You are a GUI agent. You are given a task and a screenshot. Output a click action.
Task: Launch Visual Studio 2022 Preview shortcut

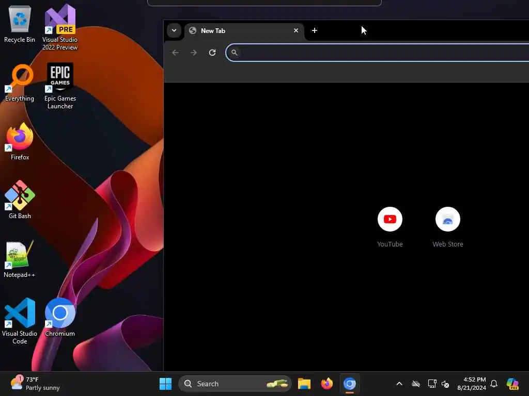60,27
